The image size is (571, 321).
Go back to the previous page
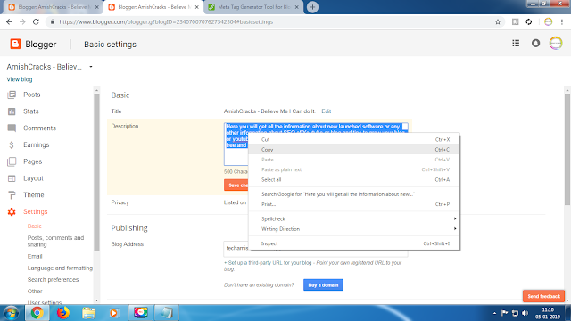tap(9, 21)
